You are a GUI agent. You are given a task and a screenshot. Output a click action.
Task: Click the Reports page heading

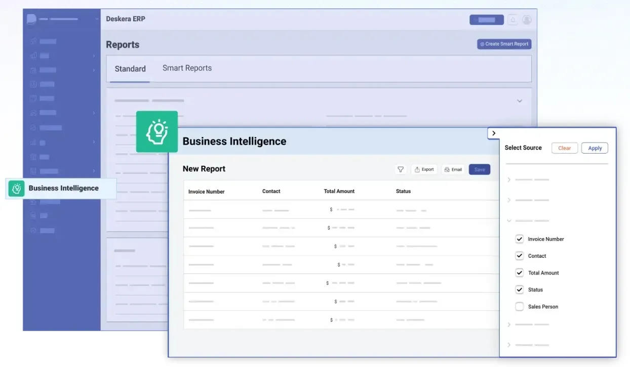123,44
